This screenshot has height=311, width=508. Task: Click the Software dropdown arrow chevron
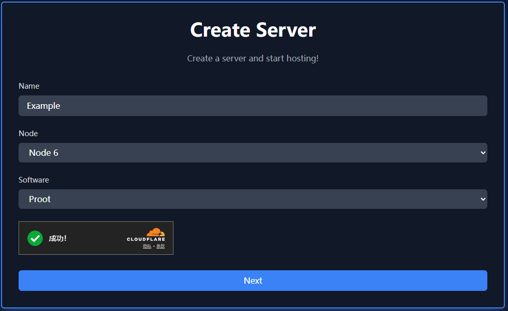tap(483, 199)
